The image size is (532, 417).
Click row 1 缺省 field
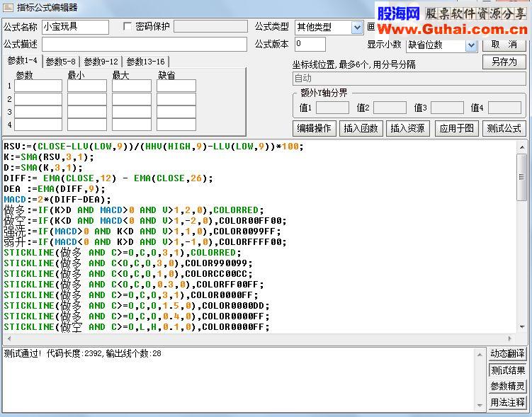point(176,86)
